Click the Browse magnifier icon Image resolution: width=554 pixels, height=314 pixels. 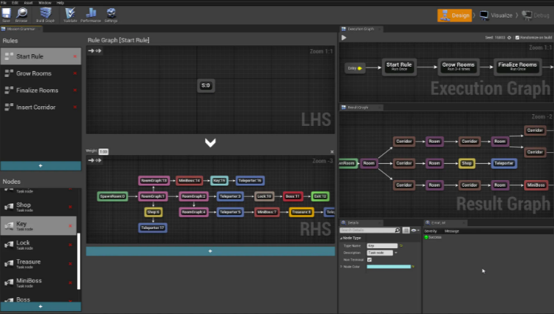(21, 13)
